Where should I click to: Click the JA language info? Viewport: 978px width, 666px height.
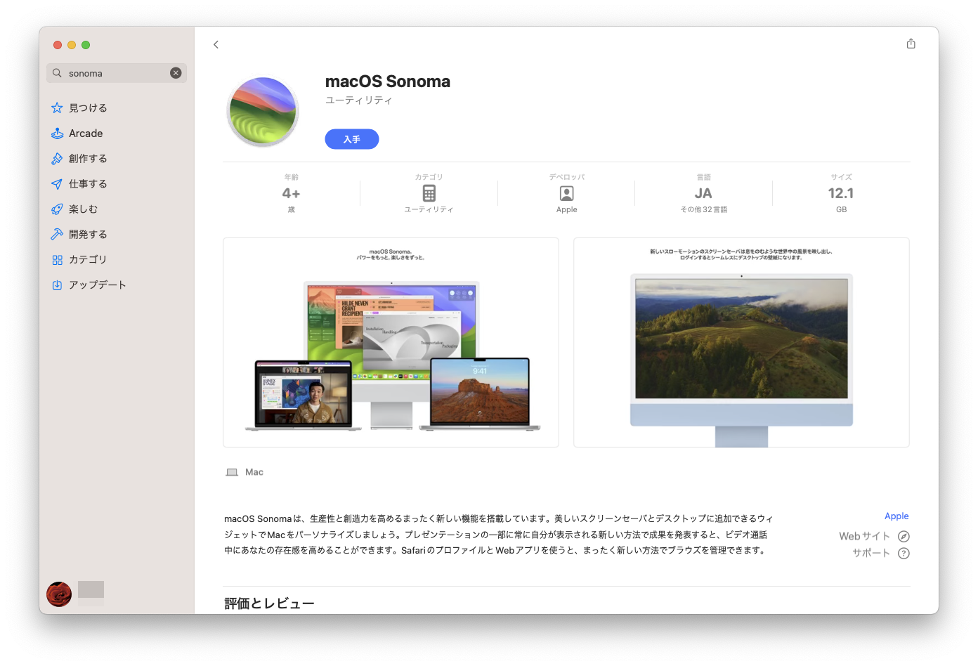point(703,193)
